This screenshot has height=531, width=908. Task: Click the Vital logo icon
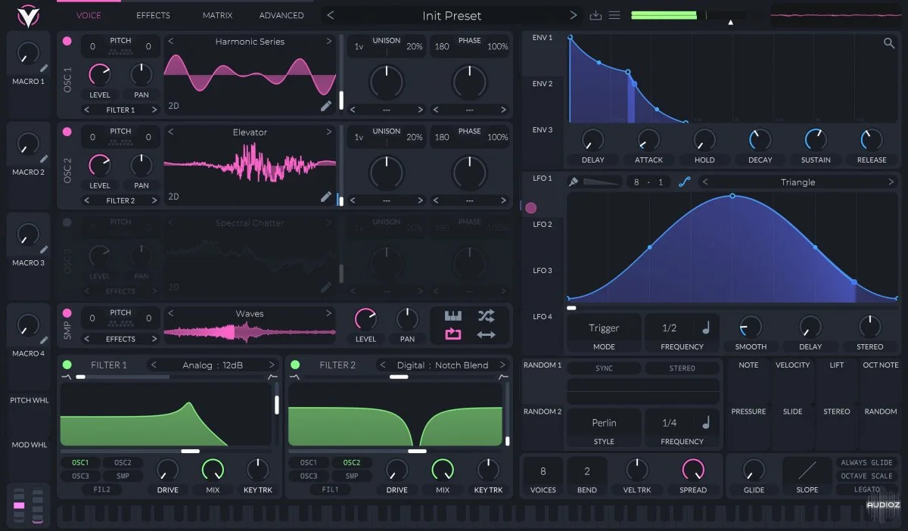pos(28,14)
